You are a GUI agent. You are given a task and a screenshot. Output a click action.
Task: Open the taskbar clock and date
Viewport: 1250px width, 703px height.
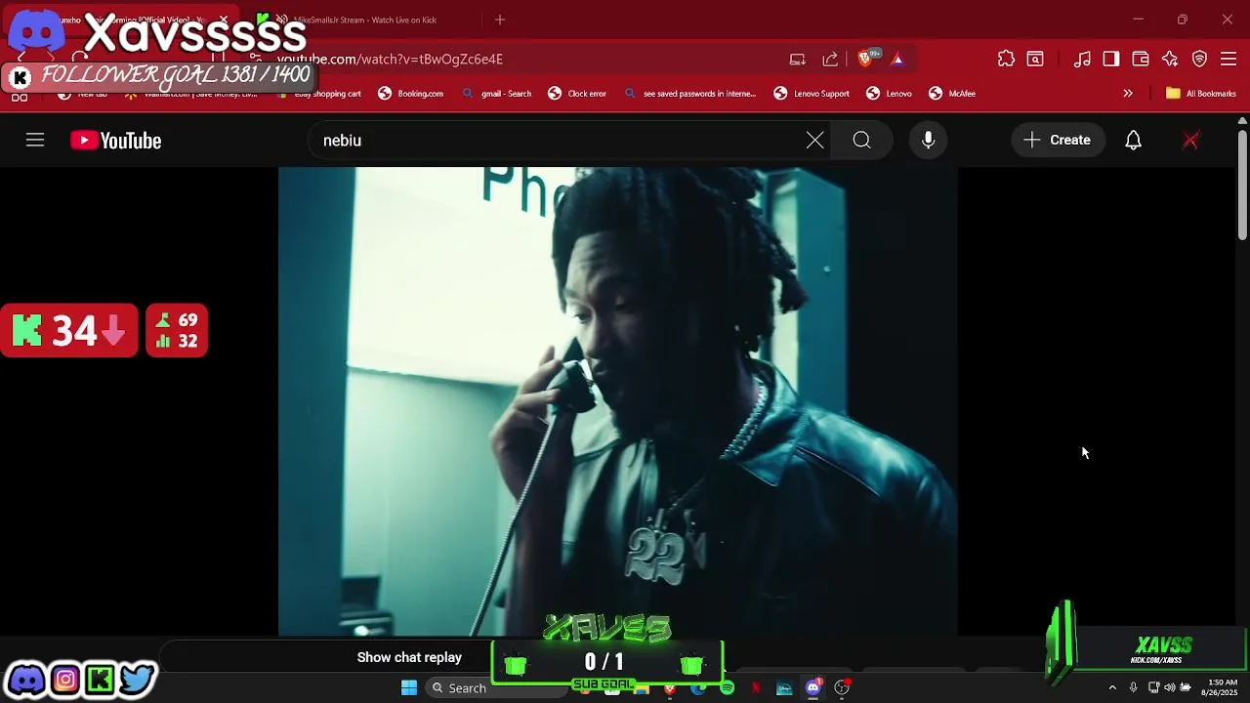point(1221,687)
